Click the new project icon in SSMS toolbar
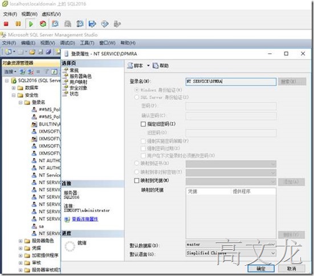 point(8,52)
